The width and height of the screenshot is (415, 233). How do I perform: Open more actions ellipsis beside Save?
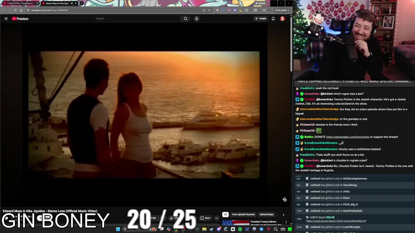(217, 218)
